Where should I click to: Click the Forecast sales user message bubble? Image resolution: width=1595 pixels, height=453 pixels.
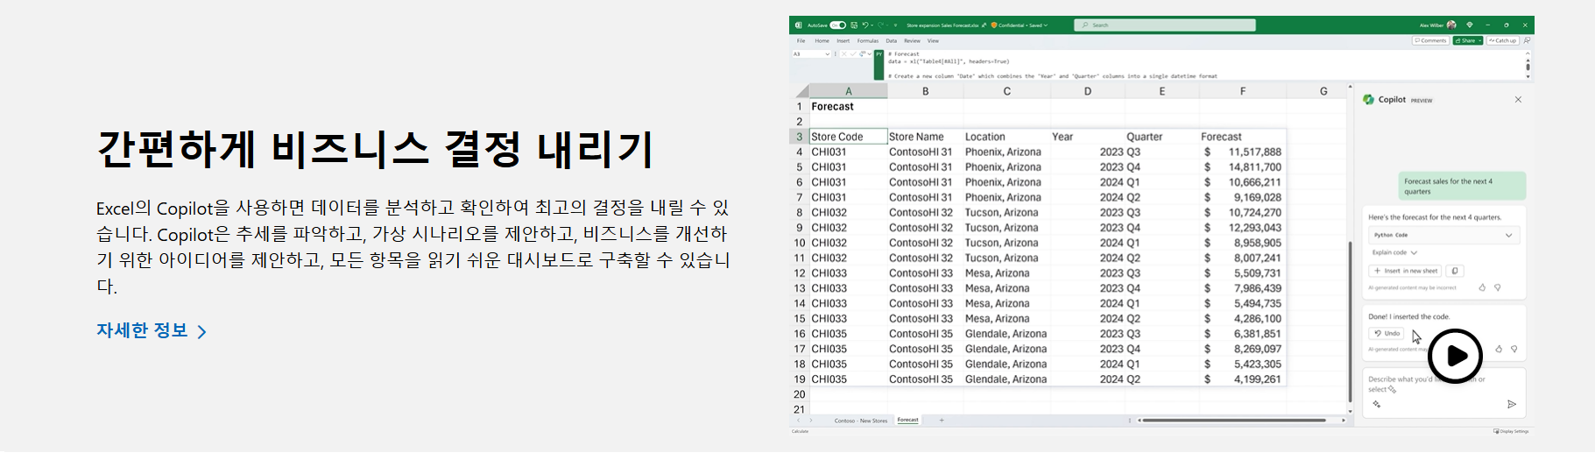[x=1461, y=186]
